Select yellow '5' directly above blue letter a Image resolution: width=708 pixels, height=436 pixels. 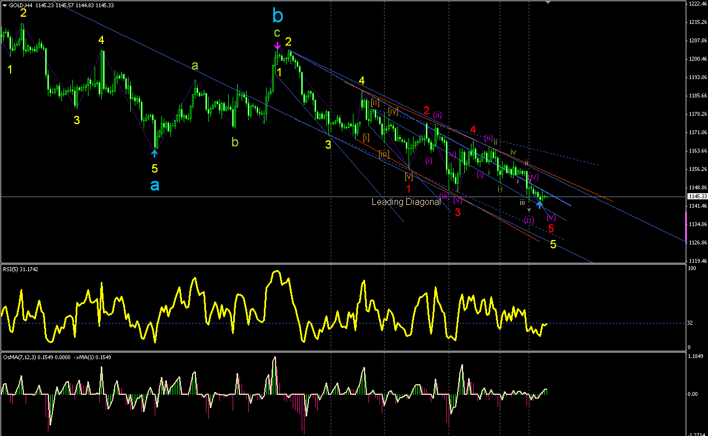click(155, 168)
